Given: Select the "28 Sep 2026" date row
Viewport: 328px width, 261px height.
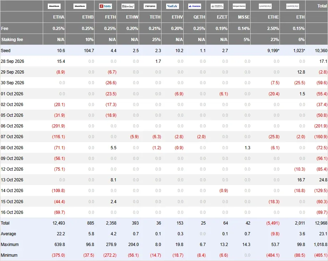Looking at the screenshot, I should click(x=164, y=61).
